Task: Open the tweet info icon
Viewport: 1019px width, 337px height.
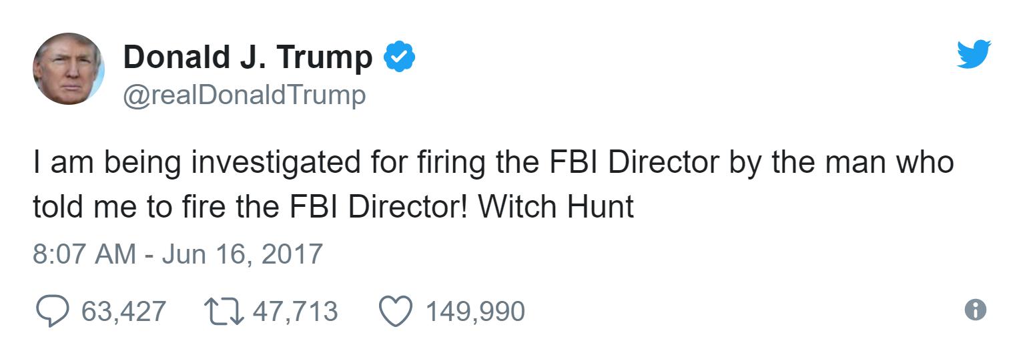Action: tap(976, 310)
